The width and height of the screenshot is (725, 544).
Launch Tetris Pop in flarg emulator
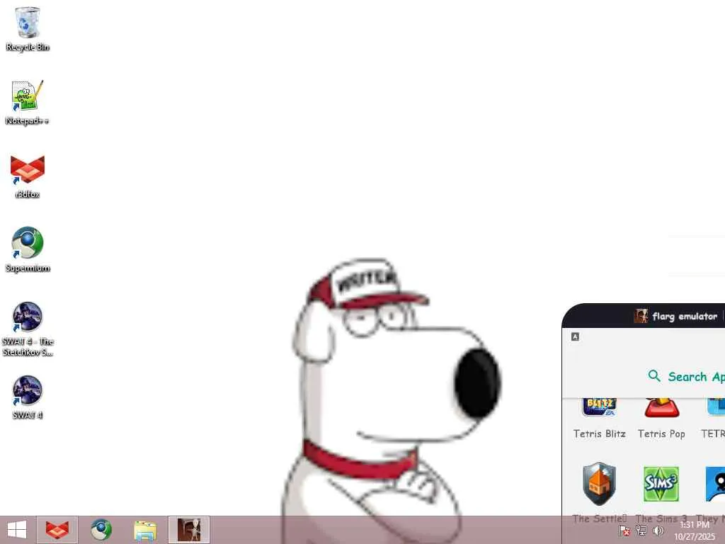coord(661,408)
